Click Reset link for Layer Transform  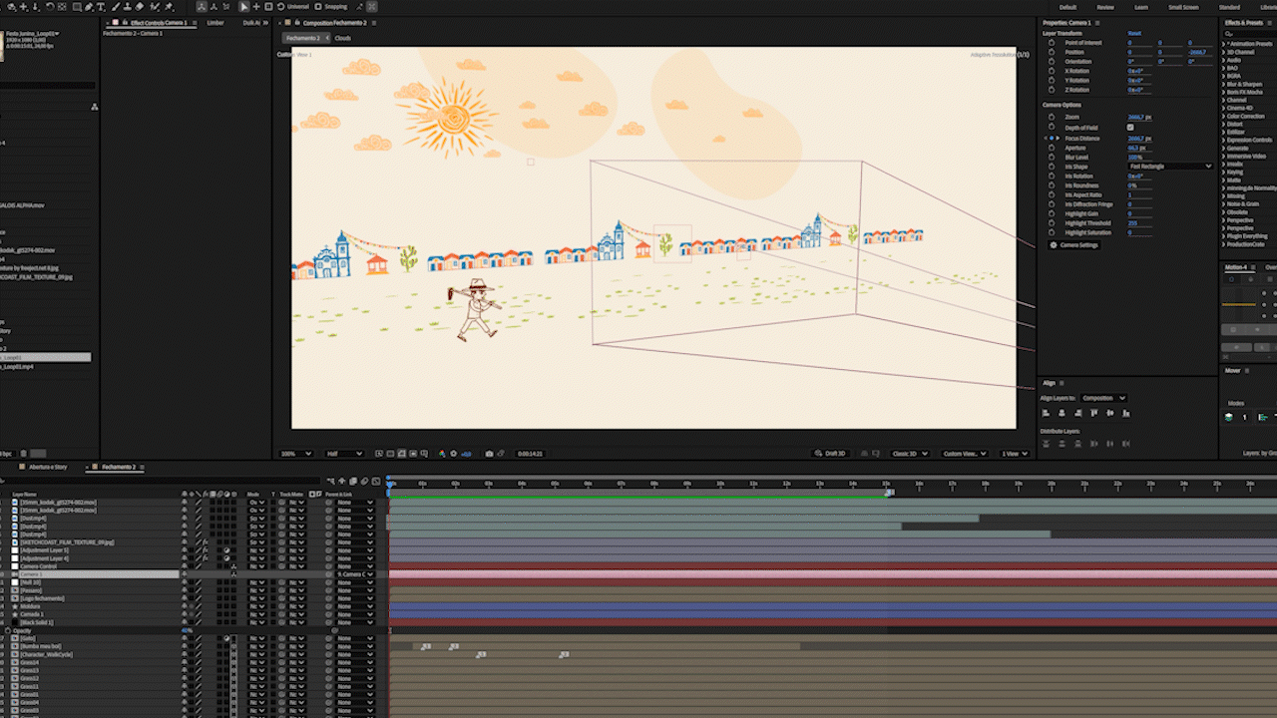click(x=1134, y=33)
